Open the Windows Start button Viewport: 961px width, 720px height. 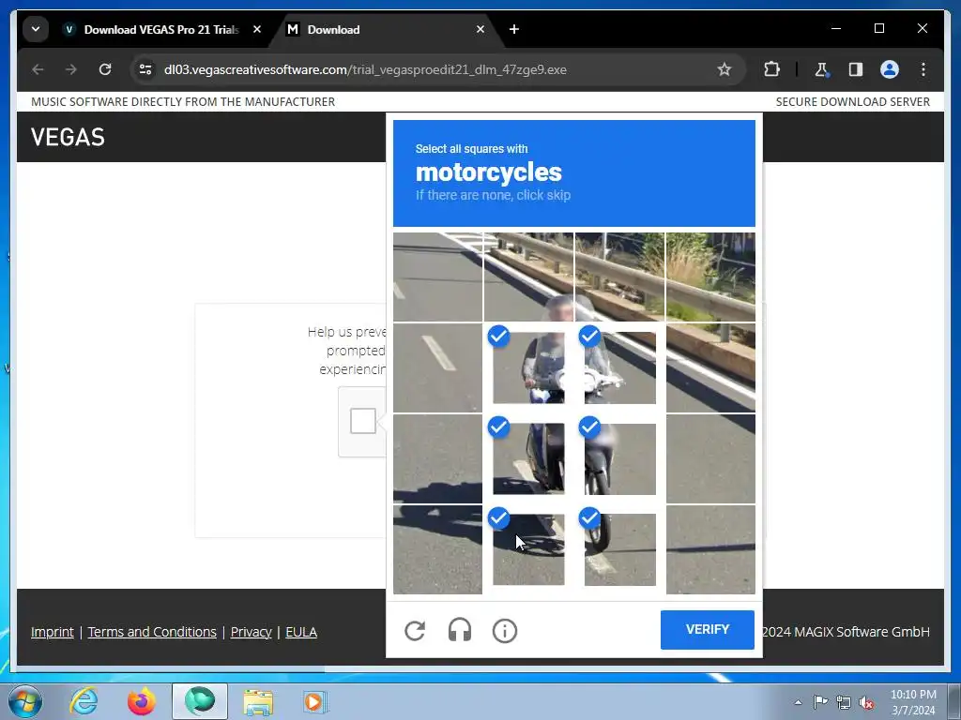pos(25,701)
